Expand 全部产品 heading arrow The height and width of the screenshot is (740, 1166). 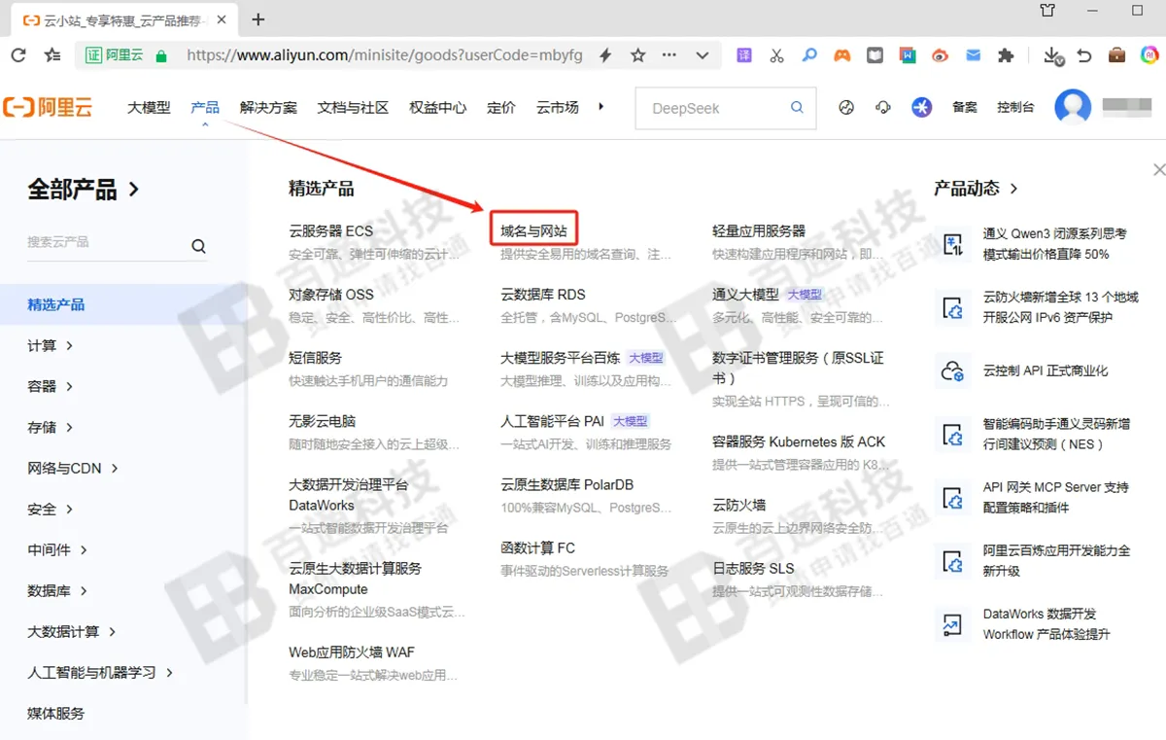point(134,189)
